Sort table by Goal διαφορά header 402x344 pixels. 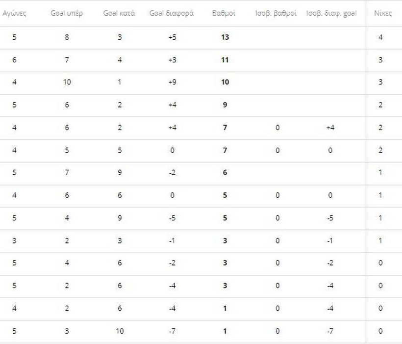(x=172, y=13)
